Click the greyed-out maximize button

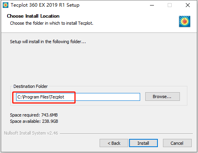click(170, 5)
